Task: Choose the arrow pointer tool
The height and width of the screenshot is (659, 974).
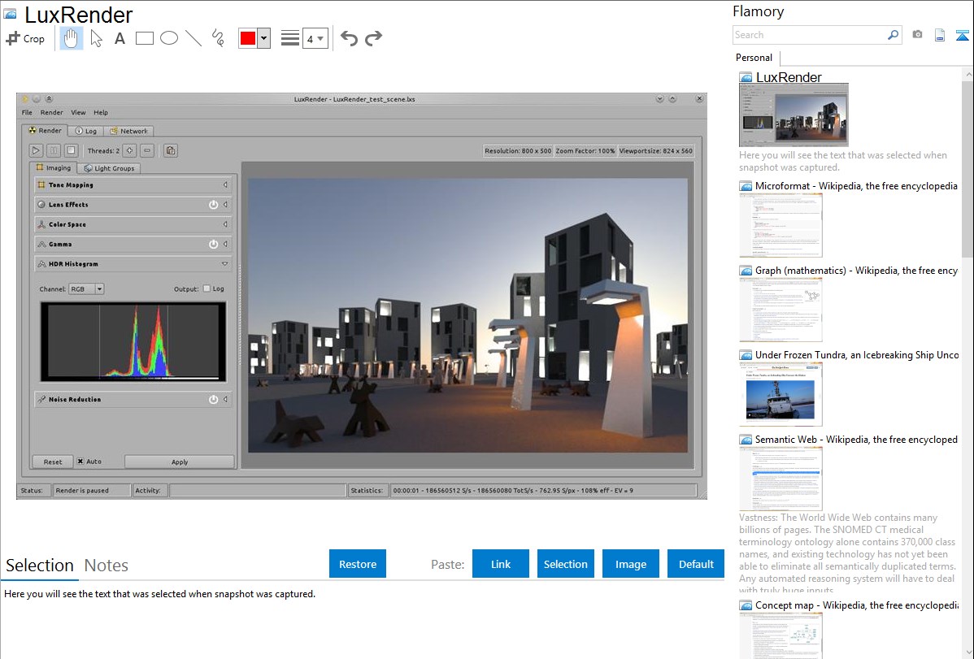Action: [x=96, y=38]
